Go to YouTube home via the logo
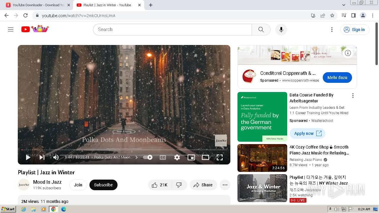Image resolution: width=379 pixels, height=213 pixels. coord(35,29)
